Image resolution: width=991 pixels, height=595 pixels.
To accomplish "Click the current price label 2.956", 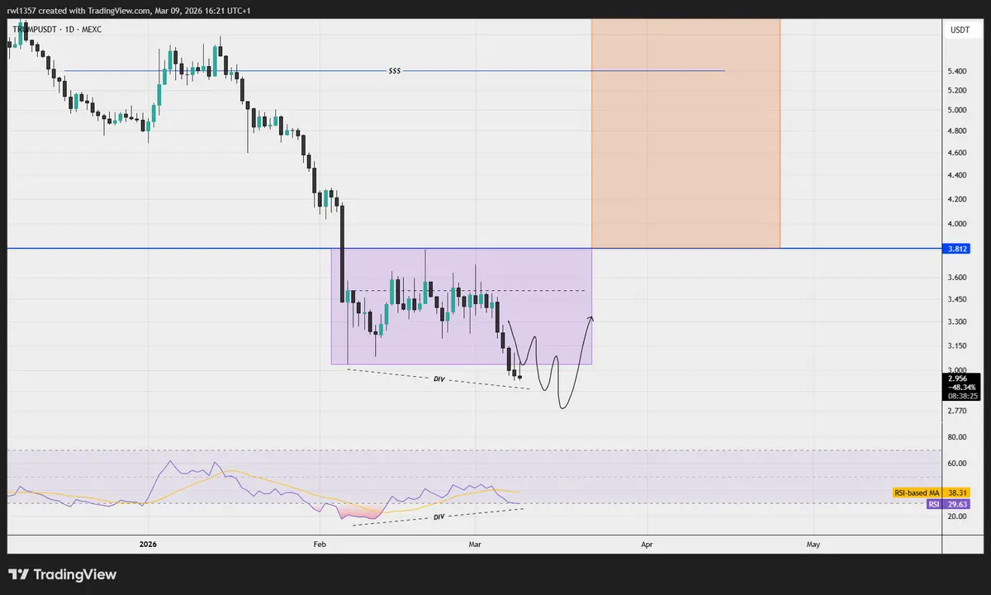I will [x=958, y=378].
